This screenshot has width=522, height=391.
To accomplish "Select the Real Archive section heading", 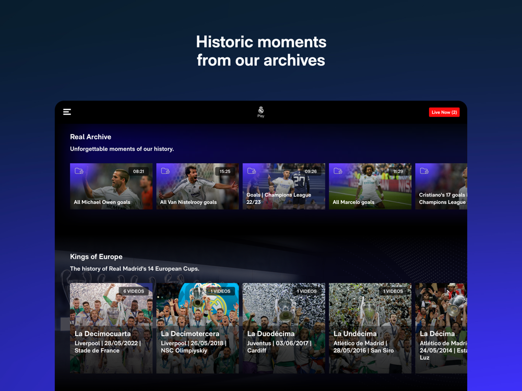I will pyautogui.click(x=90, y=137).
